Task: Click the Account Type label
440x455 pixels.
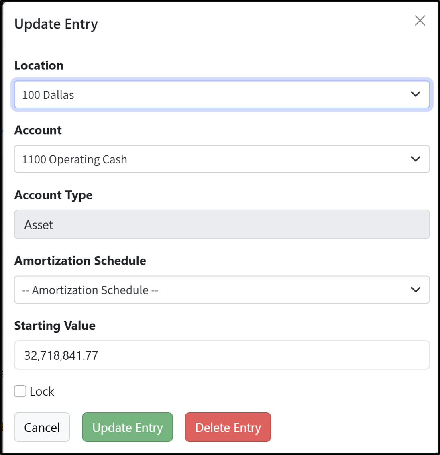Action: pos(53,195)
